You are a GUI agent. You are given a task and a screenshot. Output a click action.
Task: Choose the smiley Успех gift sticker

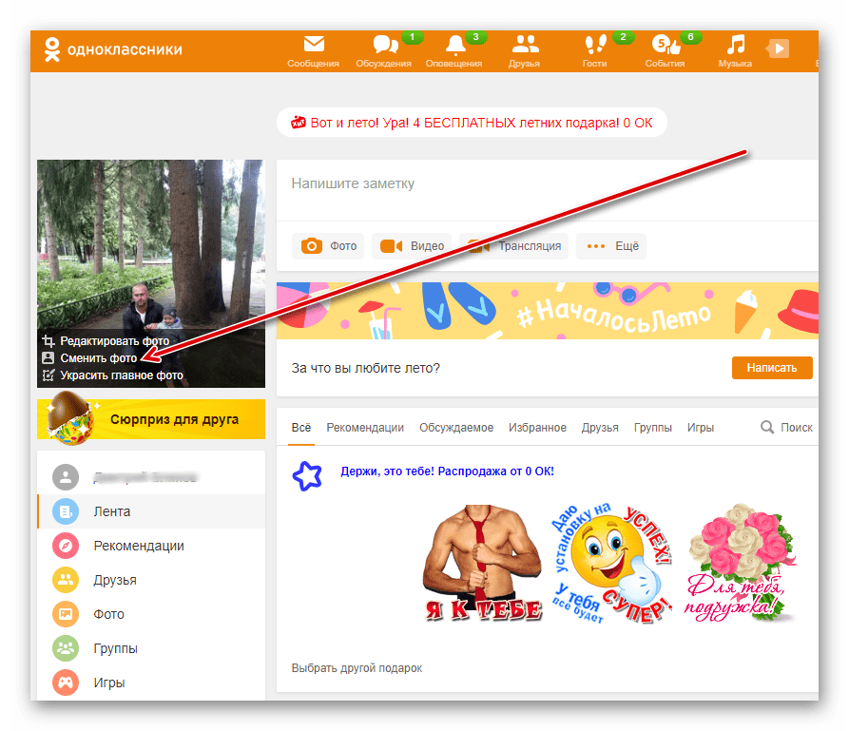(612, 563)
